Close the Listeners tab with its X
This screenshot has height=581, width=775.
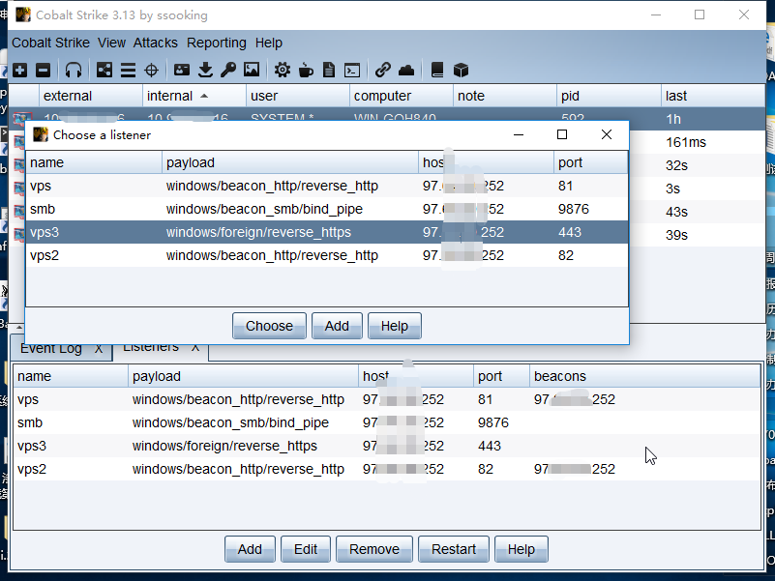click(x=195, y=348)
